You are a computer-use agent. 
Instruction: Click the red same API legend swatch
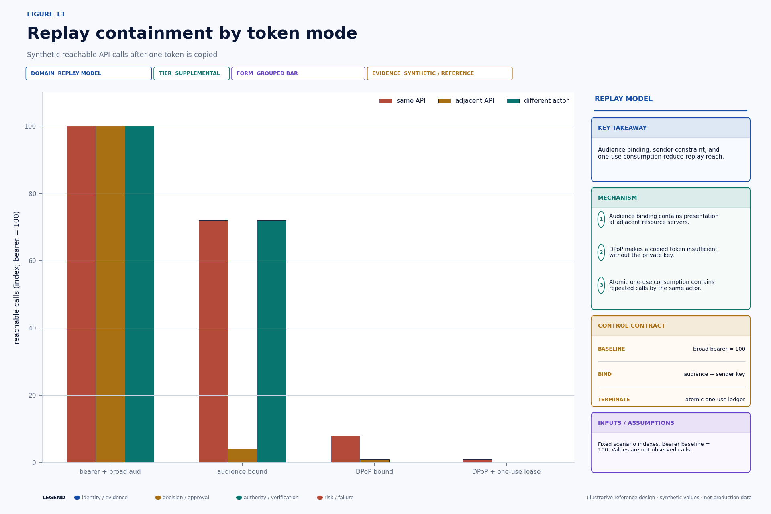click(385, 101)
